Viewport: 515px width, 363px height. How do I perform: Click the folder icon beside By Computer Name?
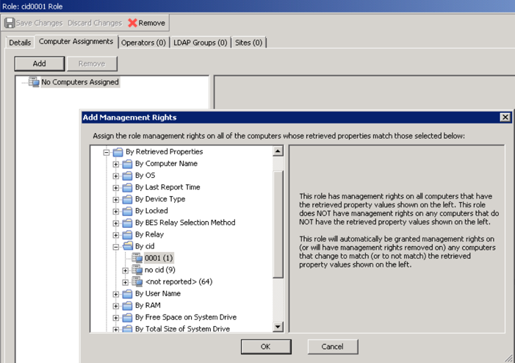[127, 164]
